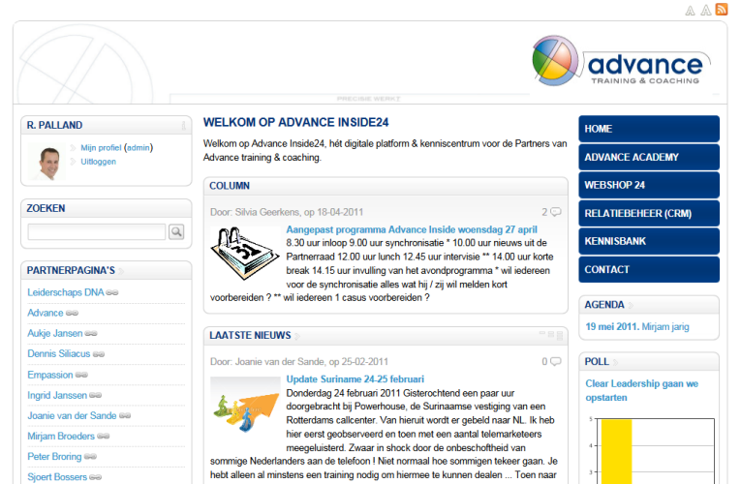Open Dennis Siliacus partner page
The width and height of the screenshot is (741, 484).
pos(58,353)
